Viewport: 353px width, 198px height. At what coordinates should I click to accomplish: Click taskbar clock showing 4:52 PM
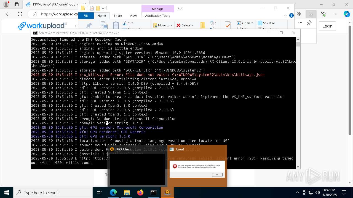(x=329, y=193)
